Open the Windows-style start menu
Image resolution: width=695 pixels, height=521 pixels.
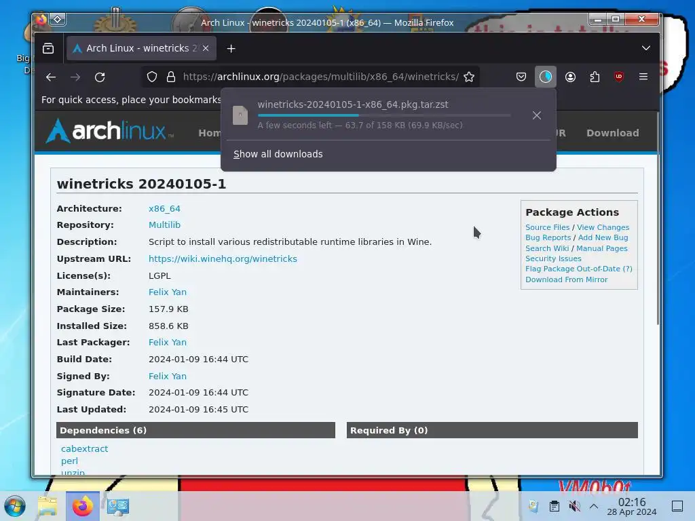pyautogui.click(x=15, y=506)
